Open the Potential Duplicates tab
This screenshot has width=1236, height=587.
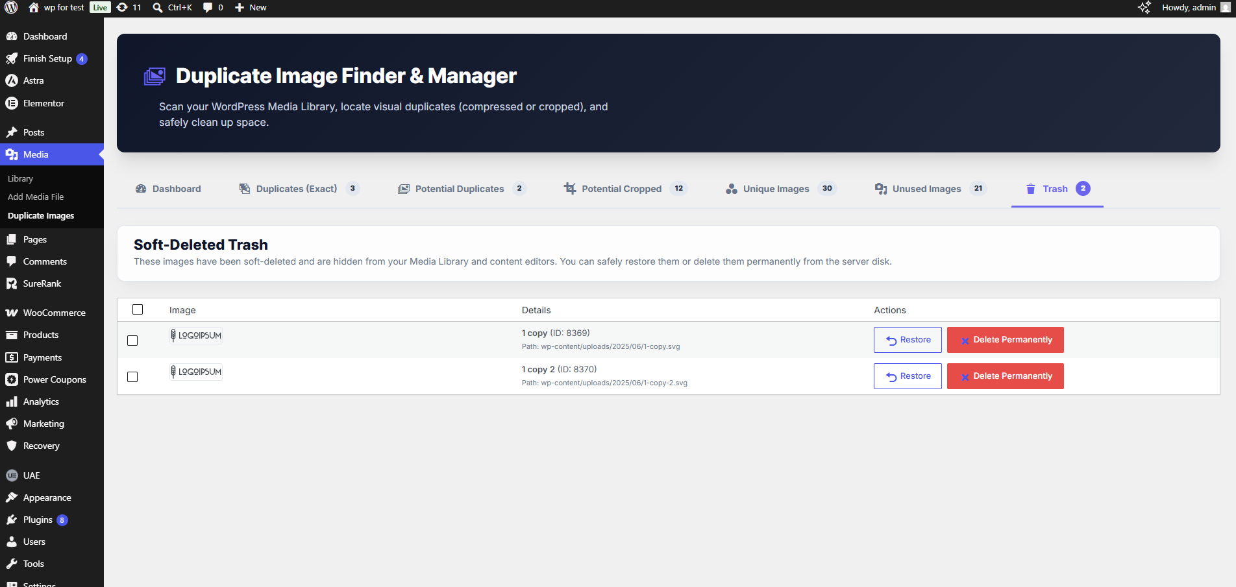462,189
